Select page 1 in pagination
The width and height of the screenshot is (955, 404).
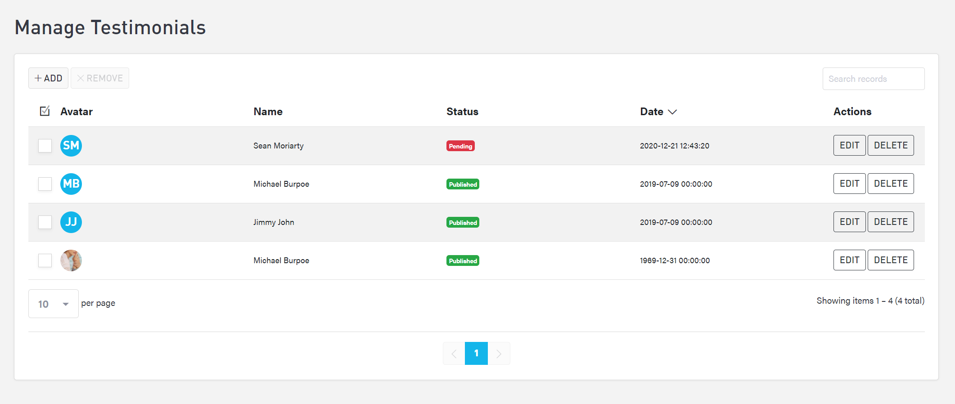pos(476,354)
